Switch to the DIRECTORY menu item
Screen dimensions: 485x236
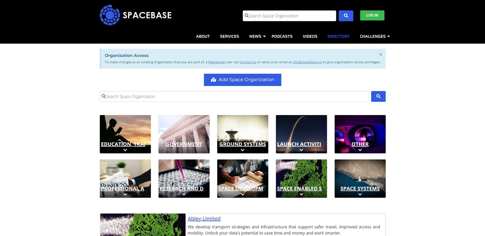338,36
